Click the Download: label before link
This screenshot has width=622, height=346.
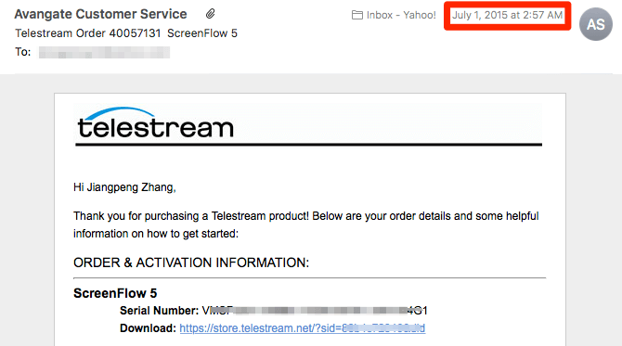148,328
